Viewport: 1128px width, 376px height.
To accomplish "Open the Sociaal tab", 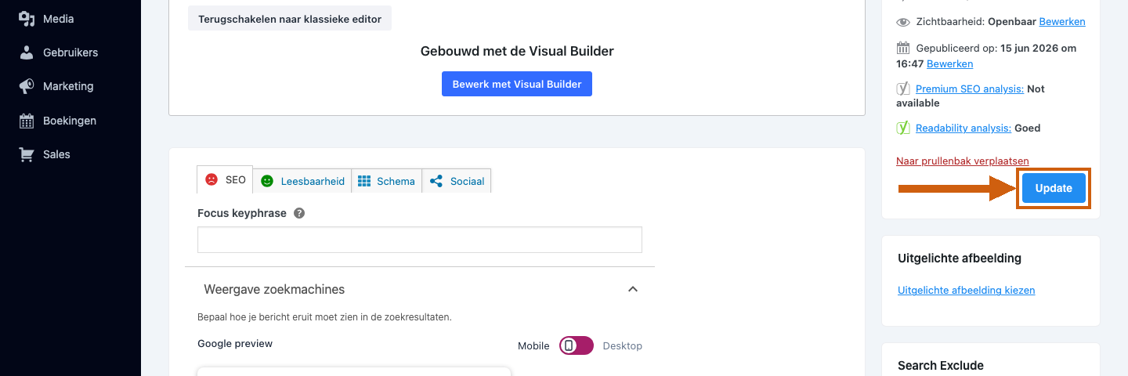I will [x=457, y=181].
